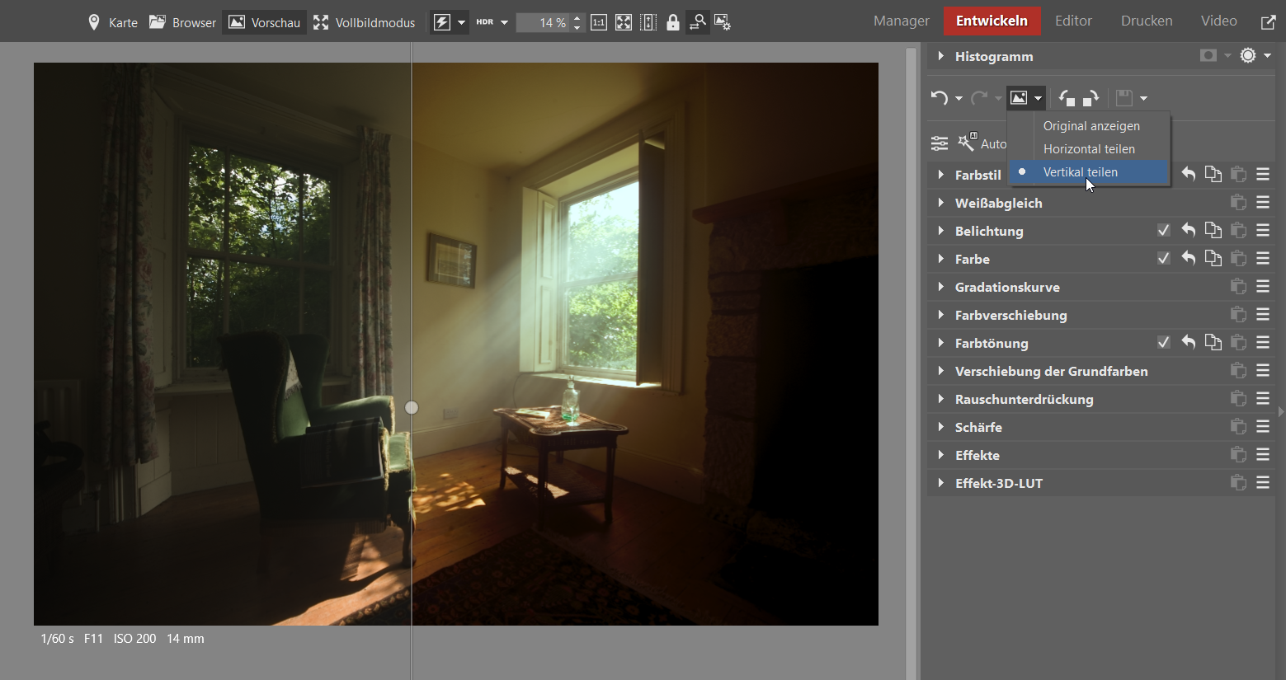The height and width of the screenshot is (680, 1286).
Task: Click the fit-to-window zoom icon
Action: (624, 23)
